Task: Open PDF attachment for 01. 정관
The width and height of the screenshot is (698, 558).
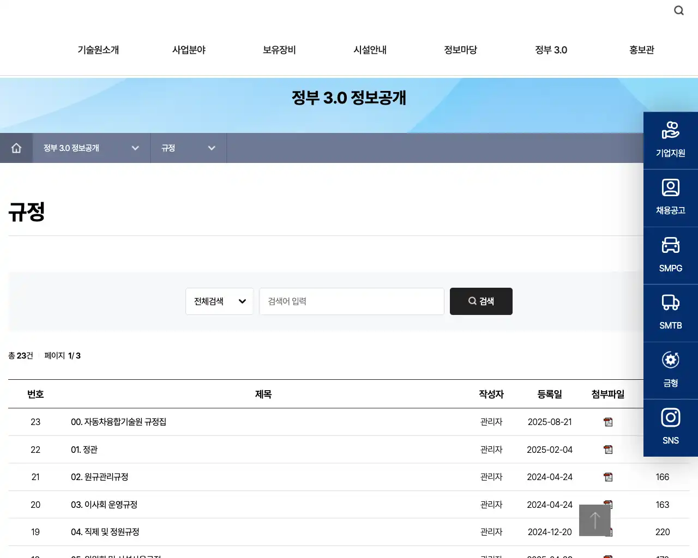Action: coord(607,450)
